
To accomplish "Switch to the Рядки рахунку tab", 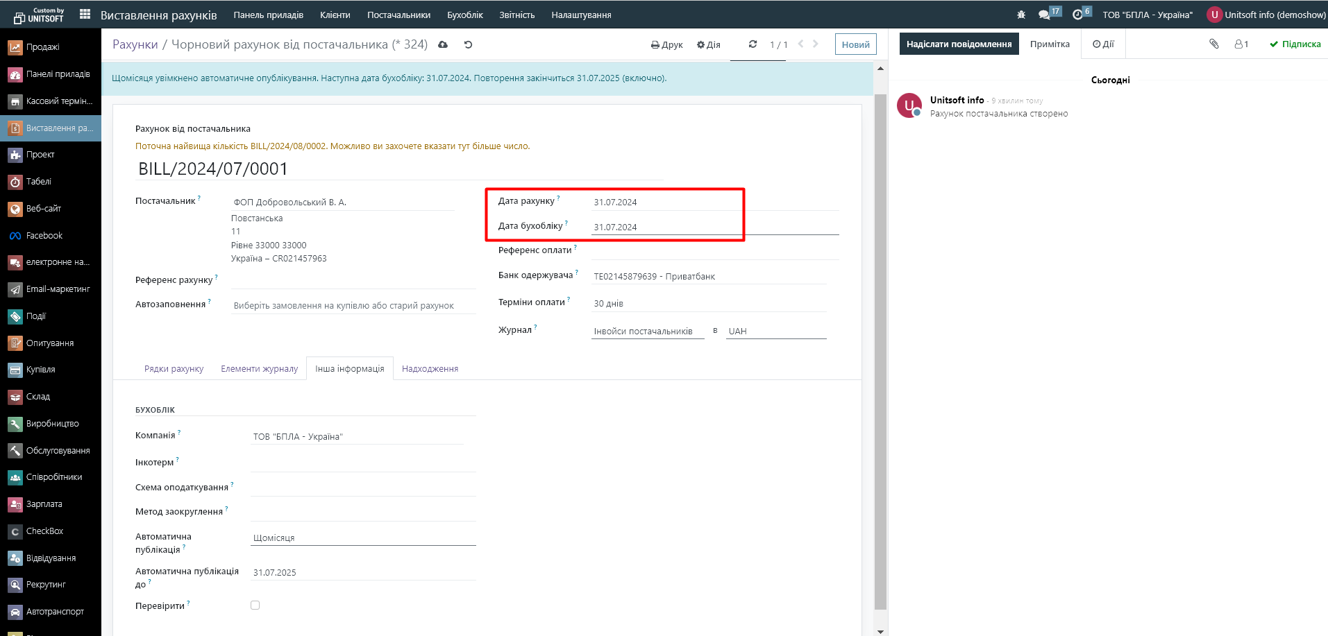I will [174, 368].
